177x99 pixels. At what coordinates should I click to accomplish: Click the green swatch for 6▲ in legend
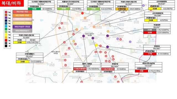(x=6, y=29)
